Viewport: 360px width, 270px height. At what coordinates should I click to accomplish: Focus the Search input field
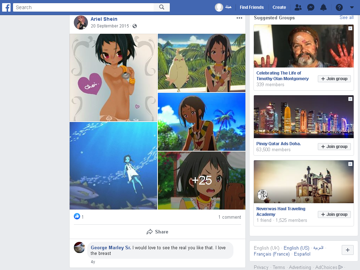click(x=83, y=7)
